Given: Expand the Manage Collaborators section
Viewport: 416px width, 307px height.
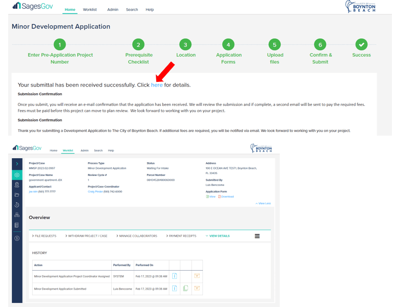Looking at the screenshot, I should click(x=137, y=236).
